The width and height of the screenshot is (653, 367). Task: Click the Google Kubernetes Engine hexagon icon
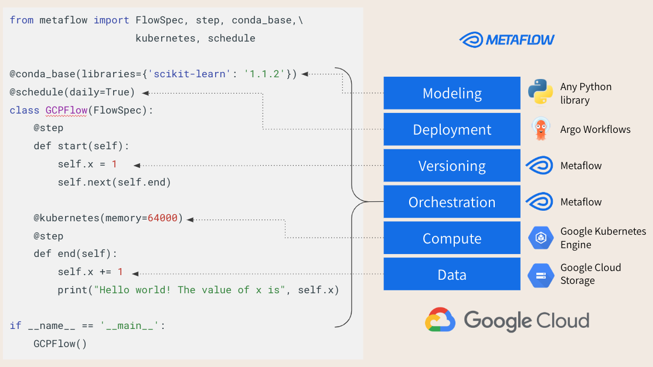pyautogui.click(x=540, y=238)
